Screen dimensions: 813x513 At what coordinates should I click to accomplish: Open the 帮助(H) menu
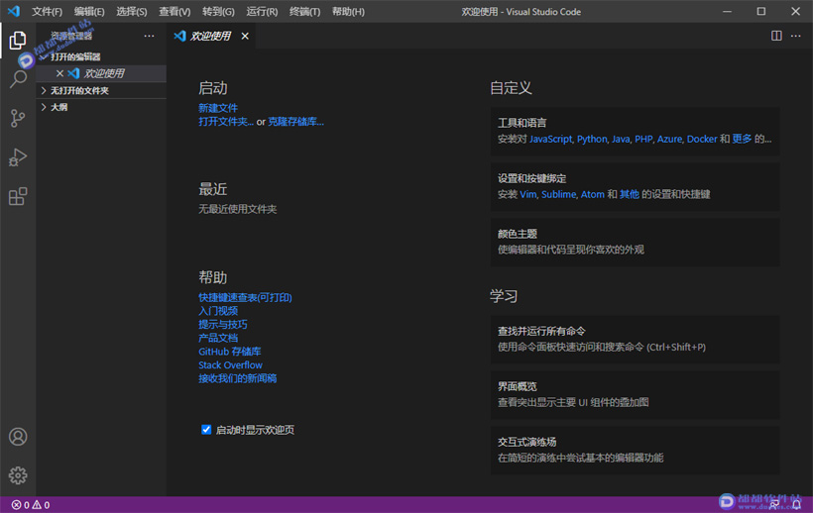pos(348,11)
